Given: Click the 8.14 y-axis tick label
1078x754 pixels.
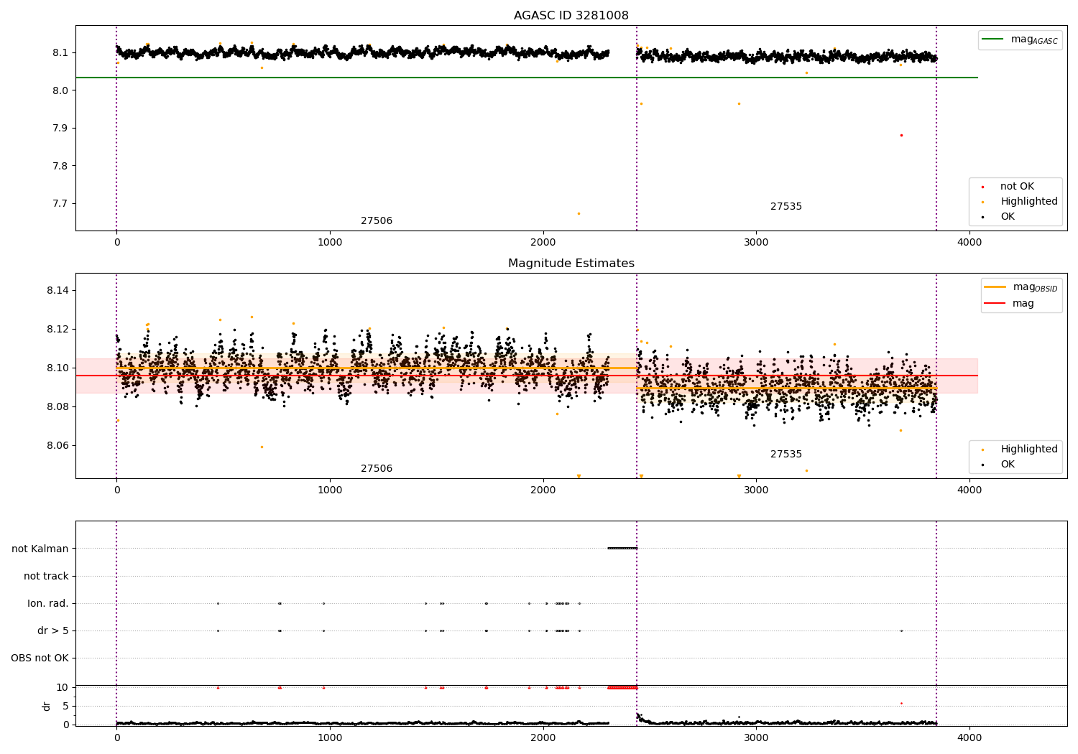Looking at the screenshot, I should (57, 291).
